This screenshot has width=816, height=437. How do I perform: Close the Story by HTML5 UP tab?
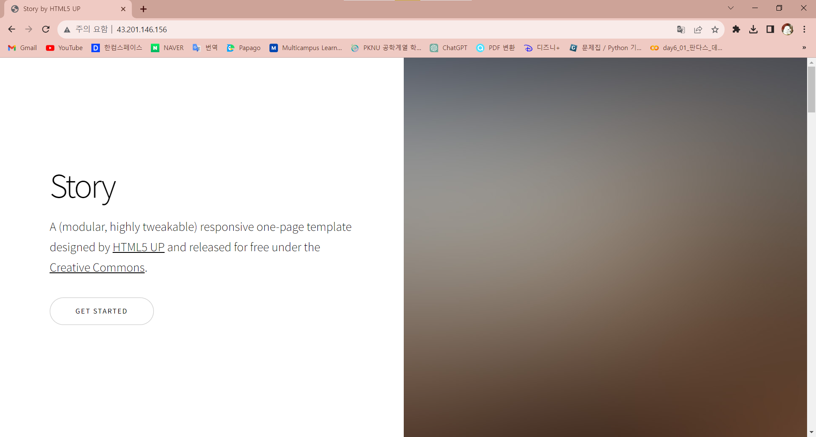[x=123, y=9]
